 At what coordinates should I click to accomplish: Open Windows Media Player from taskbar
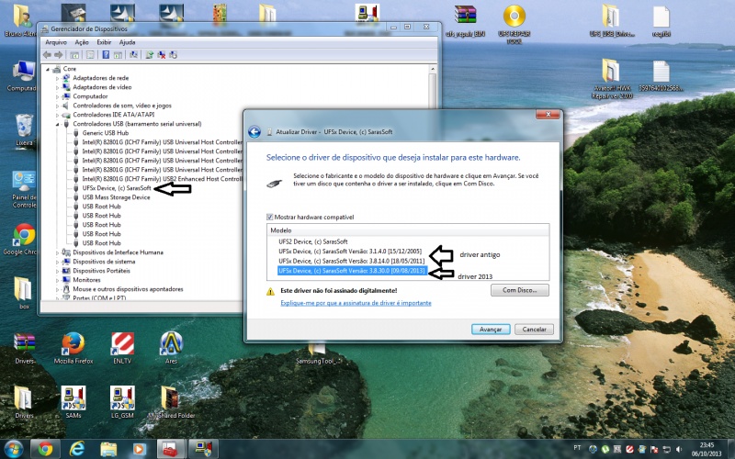click(140, 449)
